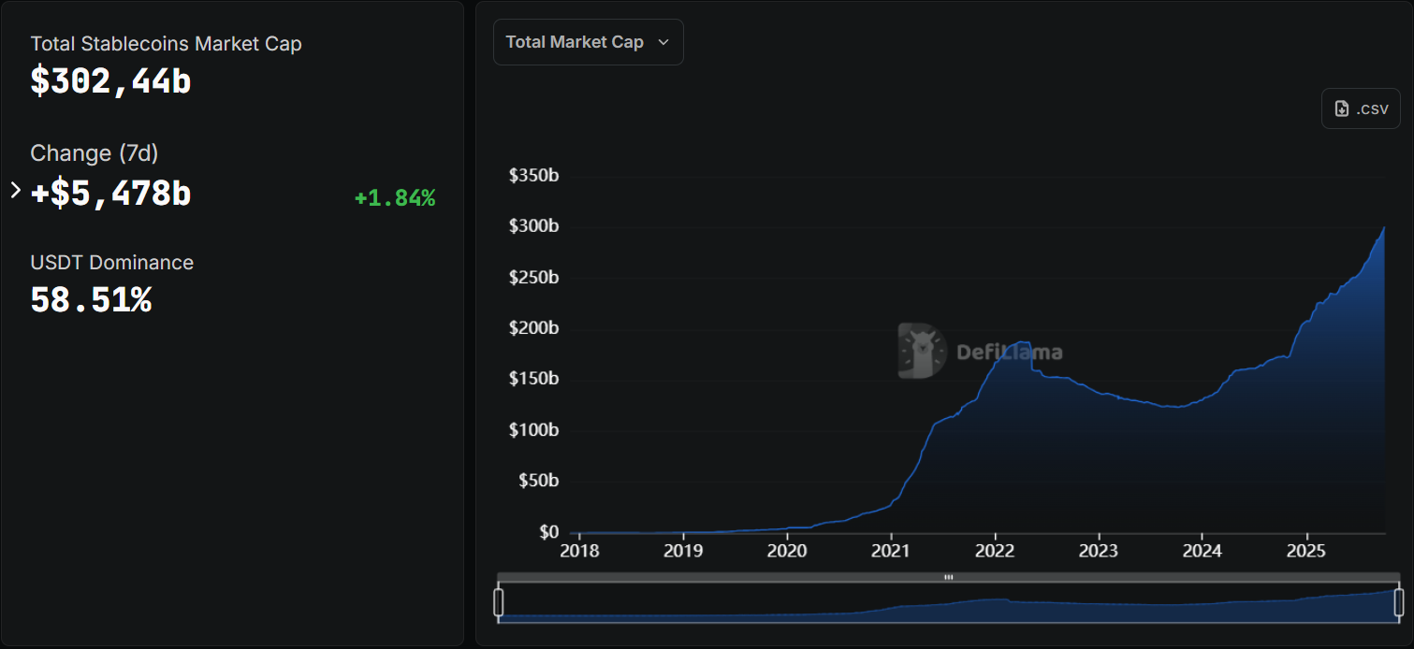Click the chevron in Total Market Cap selector
This screenshot has width=1414, height=649.
tap(663, 42)
